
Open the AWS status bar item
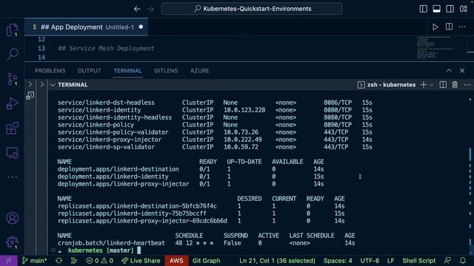(176, 261)
